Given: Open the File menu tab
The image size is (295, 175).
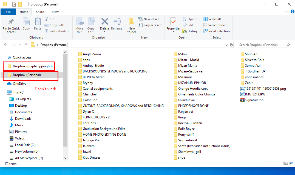Looking at the screenshot, I should tap(8, 12).
